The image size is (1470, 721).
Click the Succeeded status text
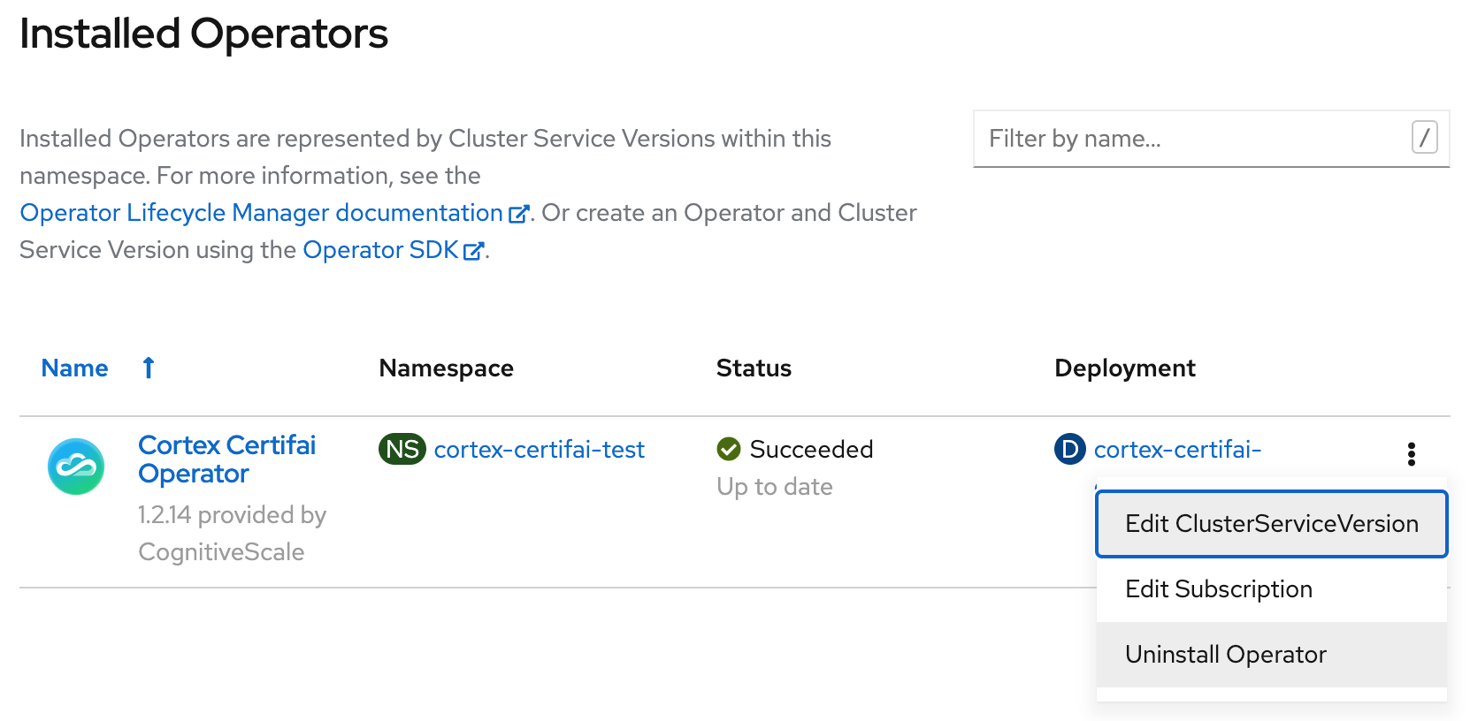coord(811,450)
